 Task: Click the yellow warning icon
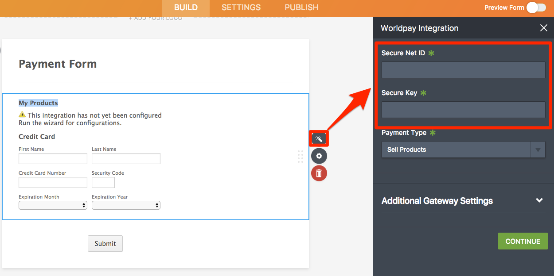22,115
